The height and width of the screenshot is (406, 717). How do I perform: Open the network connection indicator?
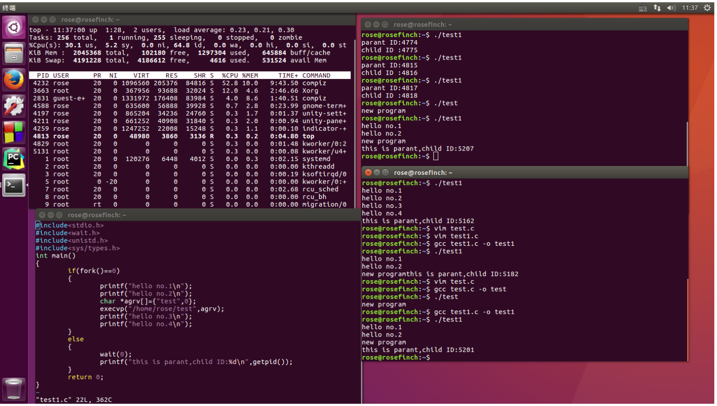(x=657, y=8)
